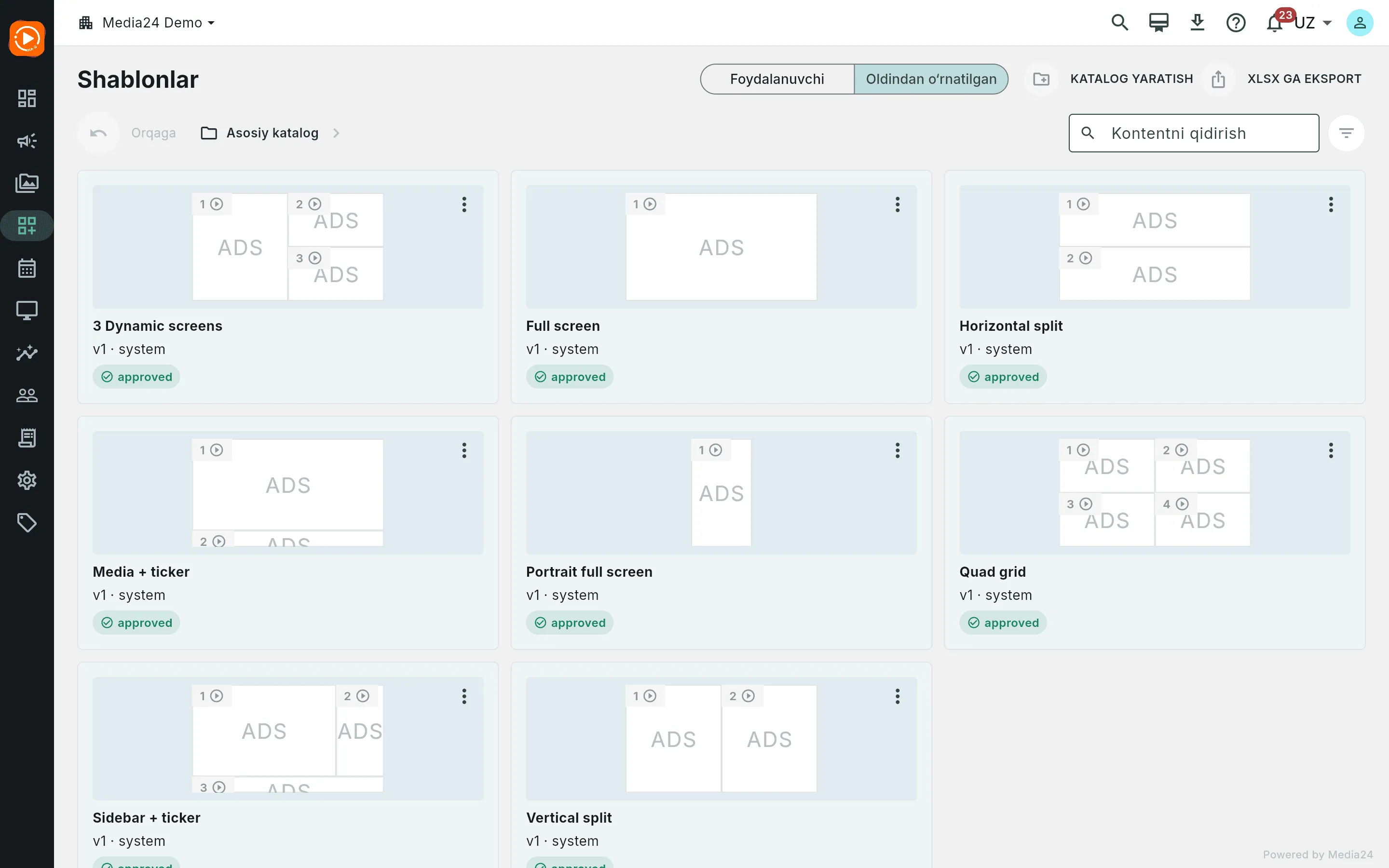Click approved badge under Horizontal split

[1003, 377]
